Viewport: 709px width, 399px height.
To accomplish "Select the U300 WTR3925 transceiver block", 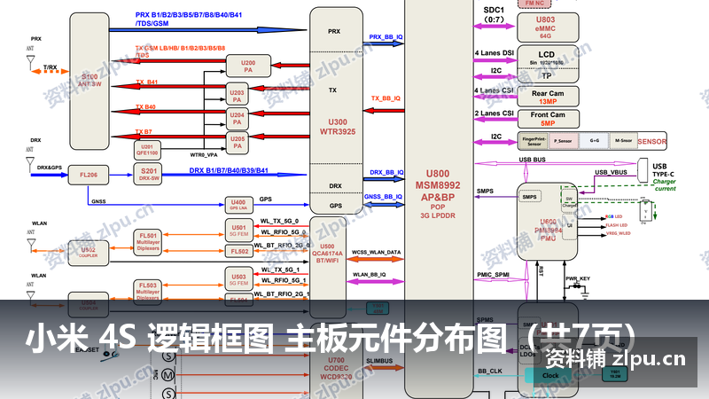I will pos(337,110).
